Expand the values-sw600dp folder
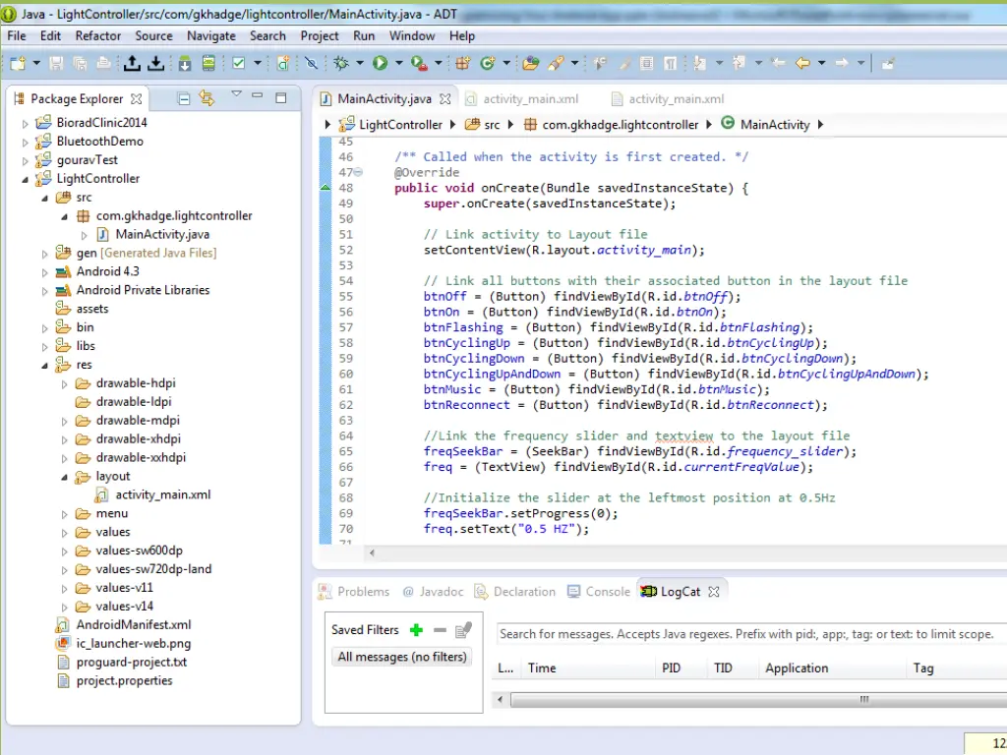This screenshot has height=755, width=1007. click(x=64, y=552)
